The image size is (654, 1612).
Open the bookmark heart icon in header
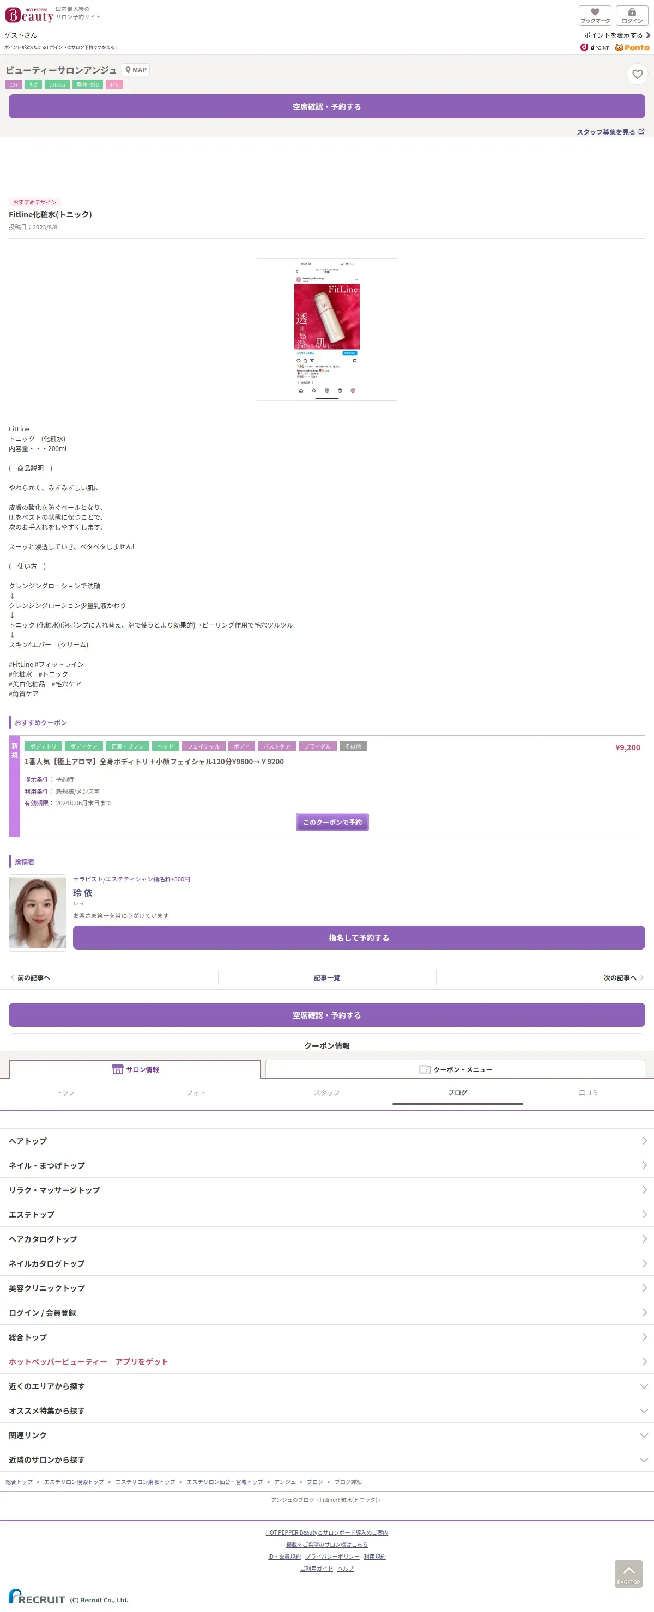tap(595, 16)
